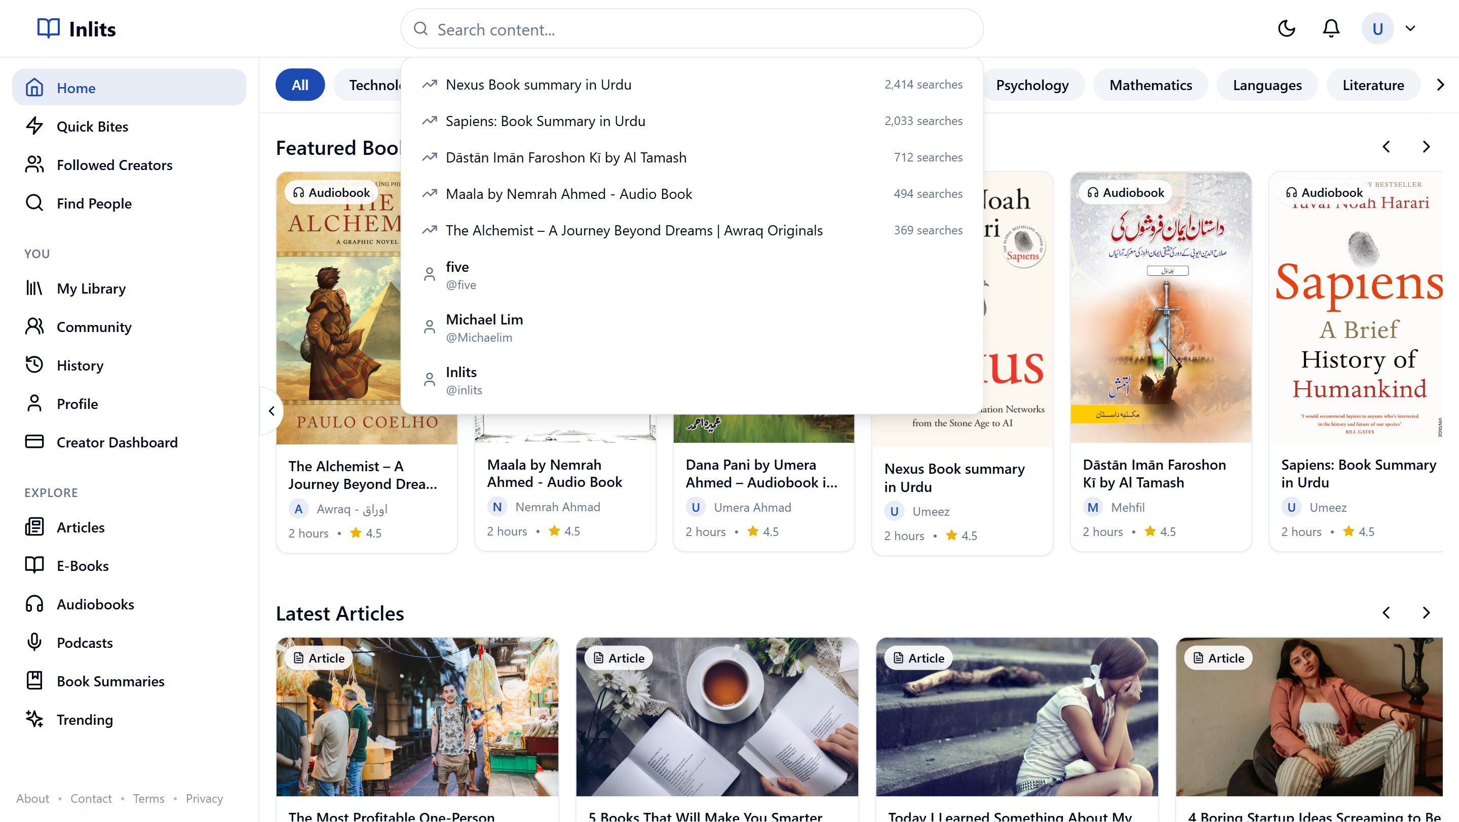This screenshot has height=822, width=1459.
Task: Browse Podcasts section
Action: 85,643
